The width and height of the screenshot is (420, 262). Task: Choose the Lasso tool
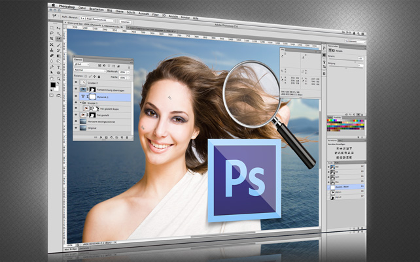[52, 33]
